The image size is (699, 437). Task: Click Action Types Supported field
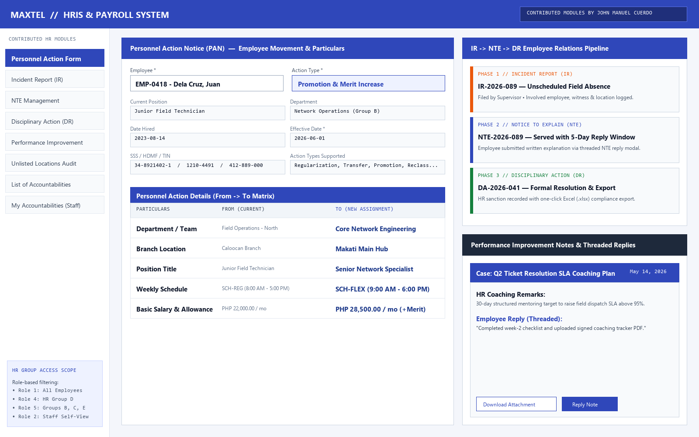[x=367, y=167]
